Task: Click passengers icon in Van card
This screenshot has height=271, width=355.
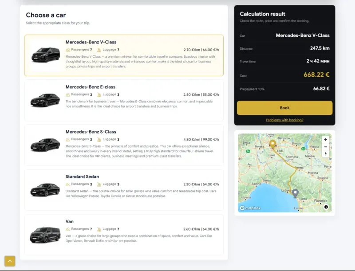Action: tap(68, 229)
